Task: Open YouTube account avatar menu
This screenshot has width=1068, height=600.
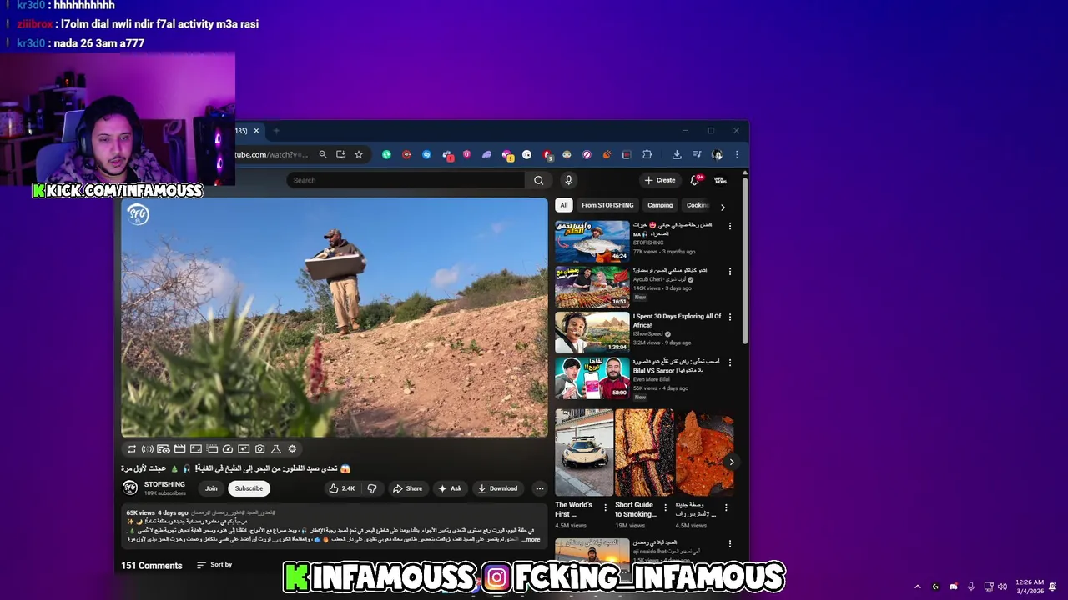Action: [x=720, y=180]
